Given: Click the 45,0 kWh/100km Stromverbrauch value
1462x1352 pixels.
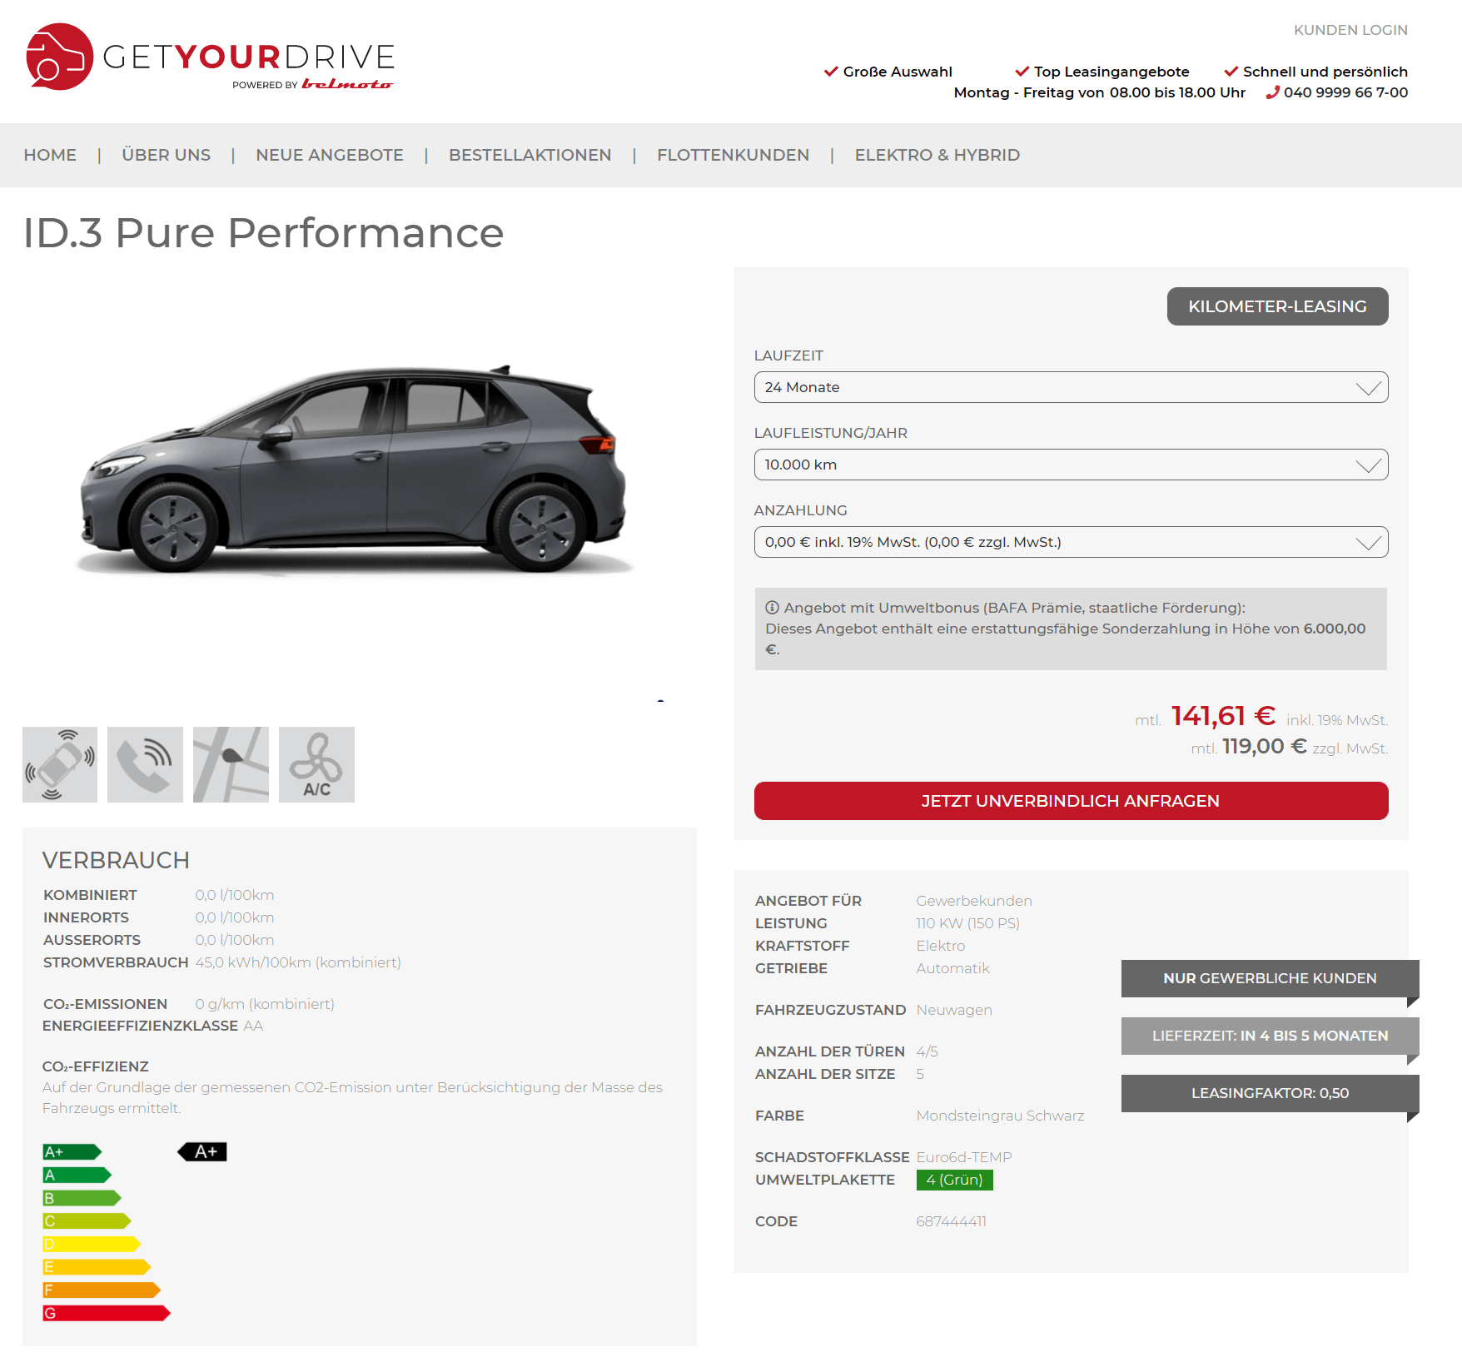Looking at the screenshot, I should coord(298,962).
